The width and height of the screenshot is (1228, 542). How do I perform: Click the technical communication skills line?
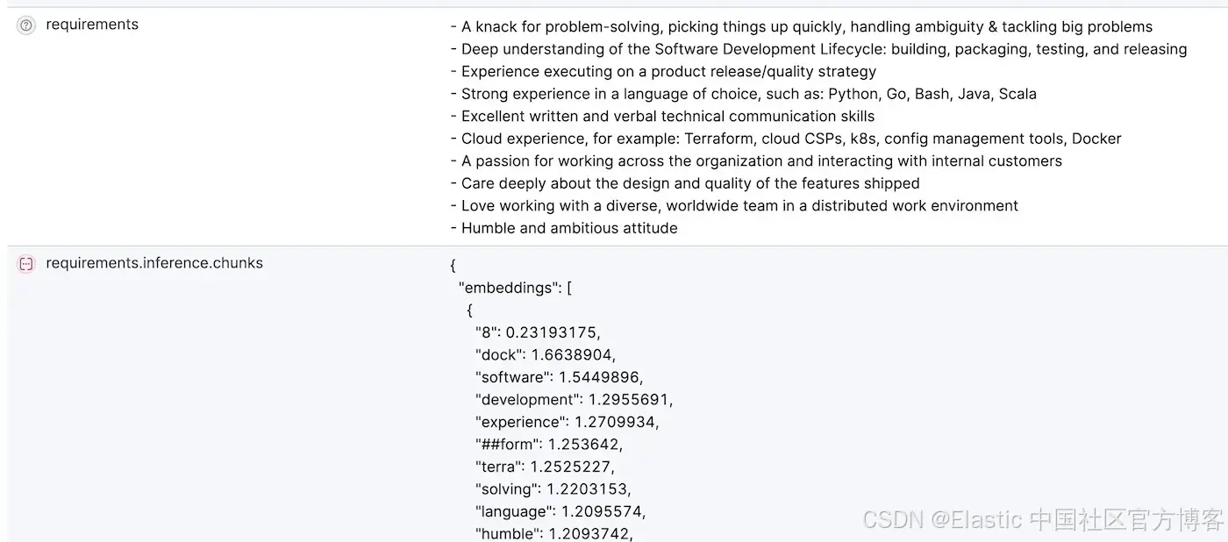(x=662, y=117)
